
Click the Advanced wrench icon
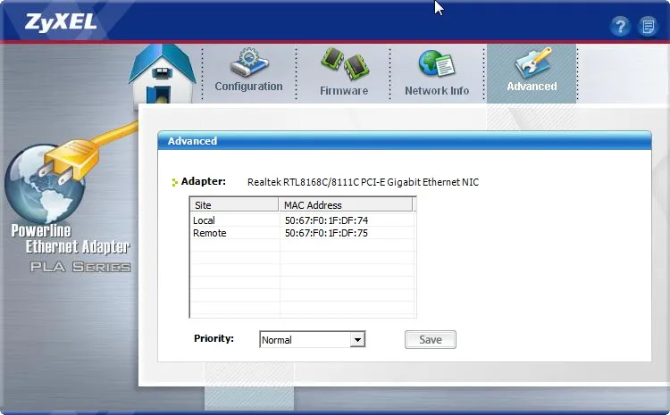(x=532, y=62)
